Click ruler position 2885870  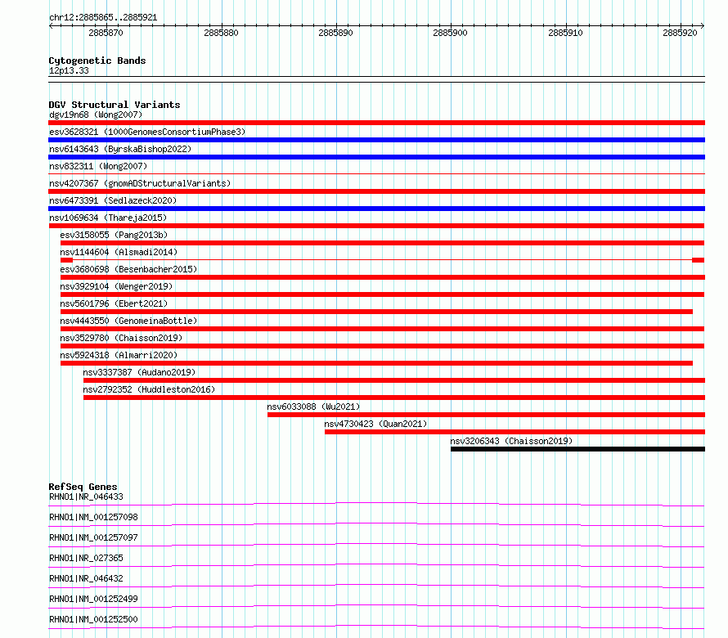pos(106,33)
